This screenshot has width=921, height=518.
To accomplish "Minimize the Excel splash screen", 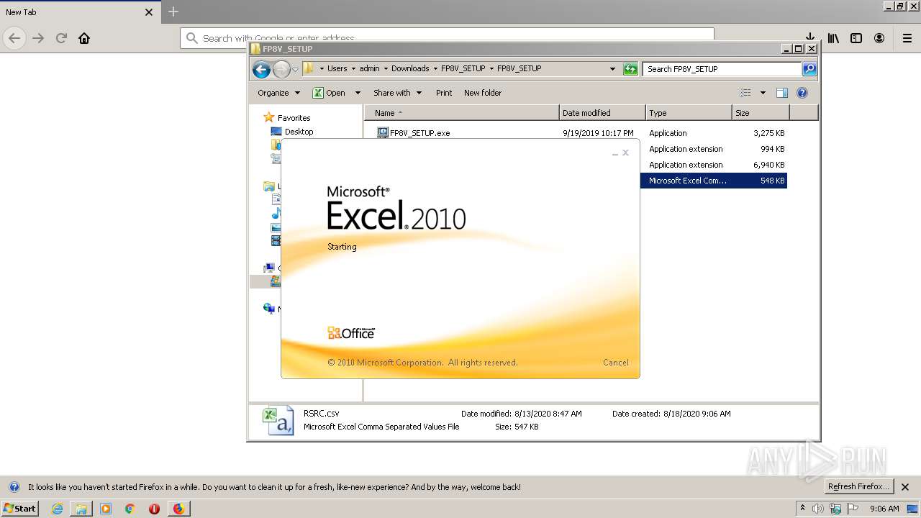I will pos(615,153).
